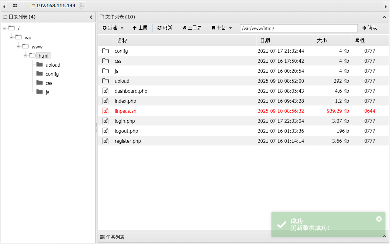Screen dimensions: 390x244
Task: Open the 书签 bookmarks dropdown
Action: (222, 28)
